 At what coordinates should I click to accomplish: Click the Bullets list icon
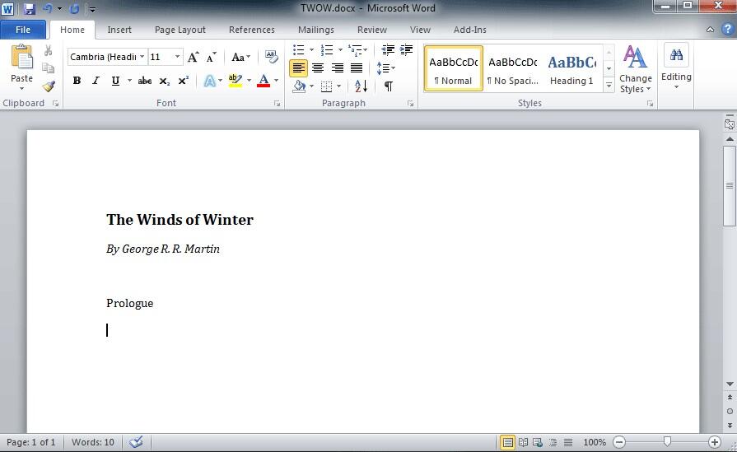click(298, 49)
